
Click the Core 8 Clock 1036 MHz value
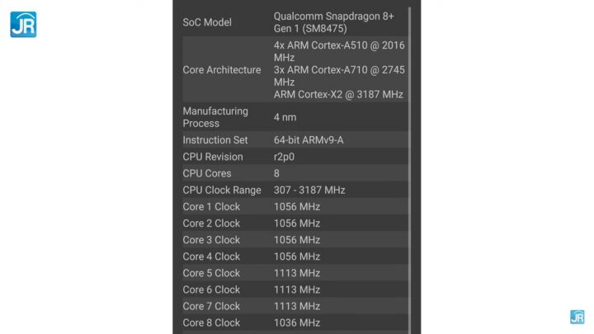coord(297,322)
